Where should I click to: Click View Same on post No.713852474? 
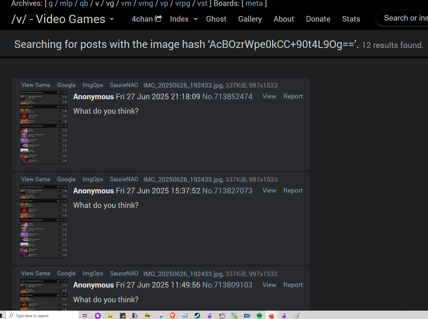click(36, 85)
